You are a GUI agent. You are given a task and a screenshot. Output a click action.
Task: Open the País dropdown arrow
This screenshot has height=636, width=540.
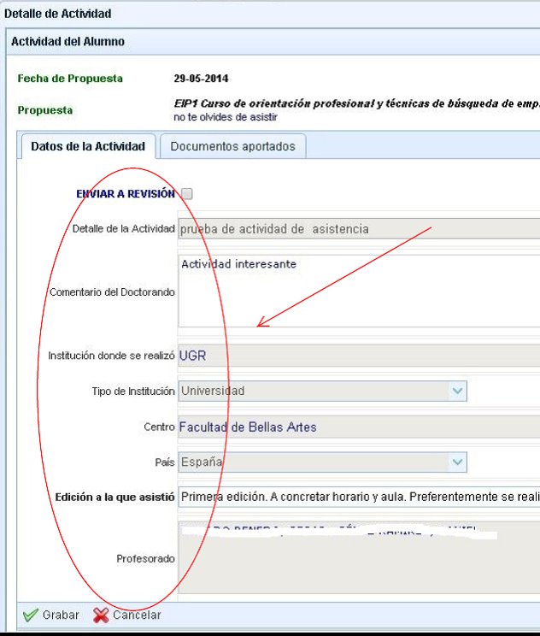[x=458, y=462]
